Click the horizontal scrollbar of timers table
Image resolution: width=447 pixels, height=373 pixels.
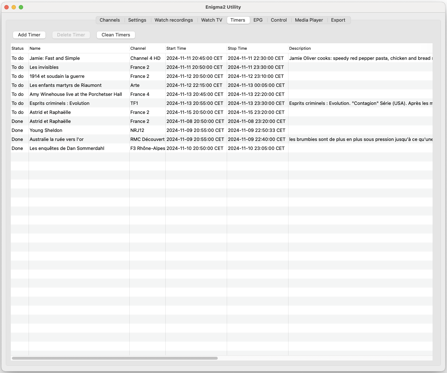point(115,358)
